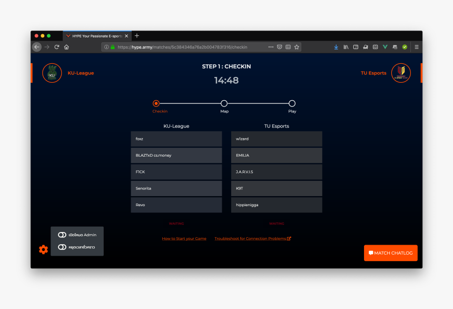Click player row J.A.R.V.I.S
This screenshot has width=453, height=309.
pyautogui.click(x=277, y=172)
